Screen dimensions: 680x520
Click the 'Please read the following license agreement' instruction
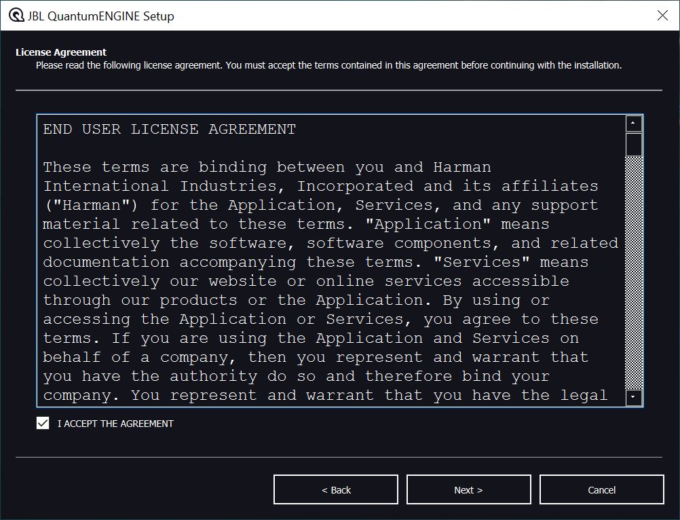(x=328, y=65)
